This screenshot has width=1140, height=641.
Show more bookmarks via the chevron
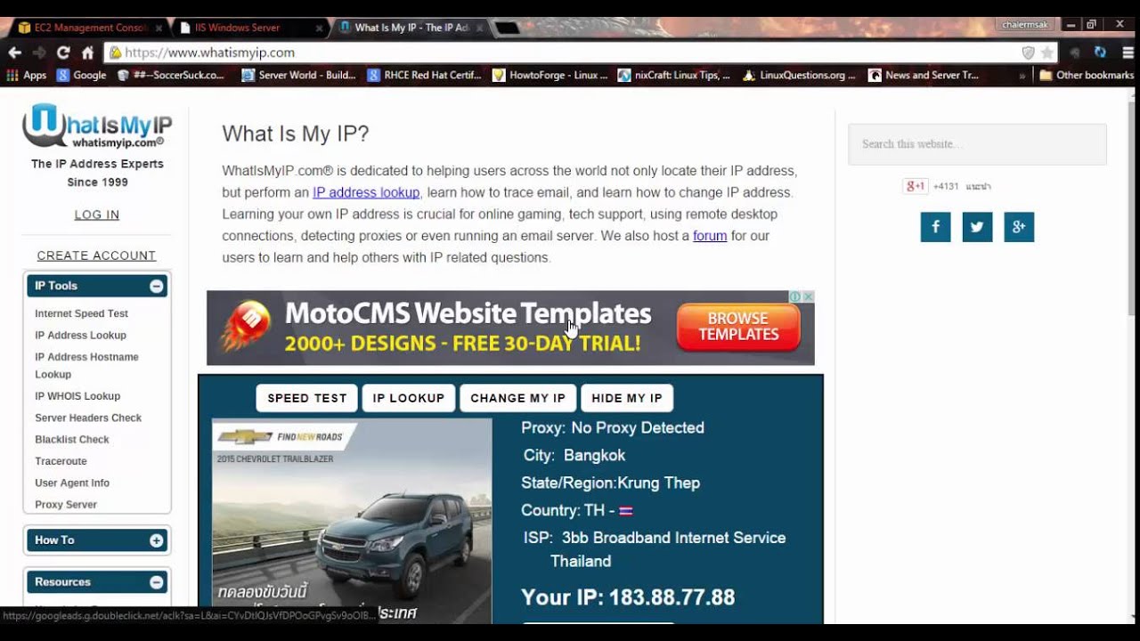tap(1022, 76)
